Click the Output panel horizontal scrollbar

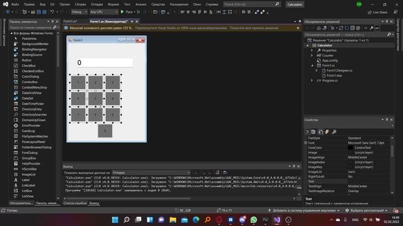click(x=128, y=198)
